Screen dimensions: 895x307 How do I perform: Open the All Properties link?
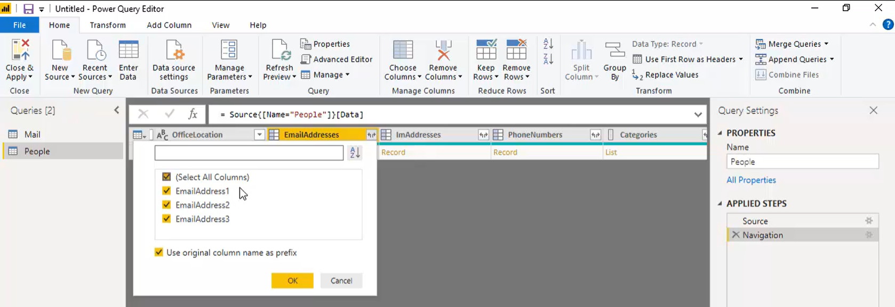coord(751,180)
